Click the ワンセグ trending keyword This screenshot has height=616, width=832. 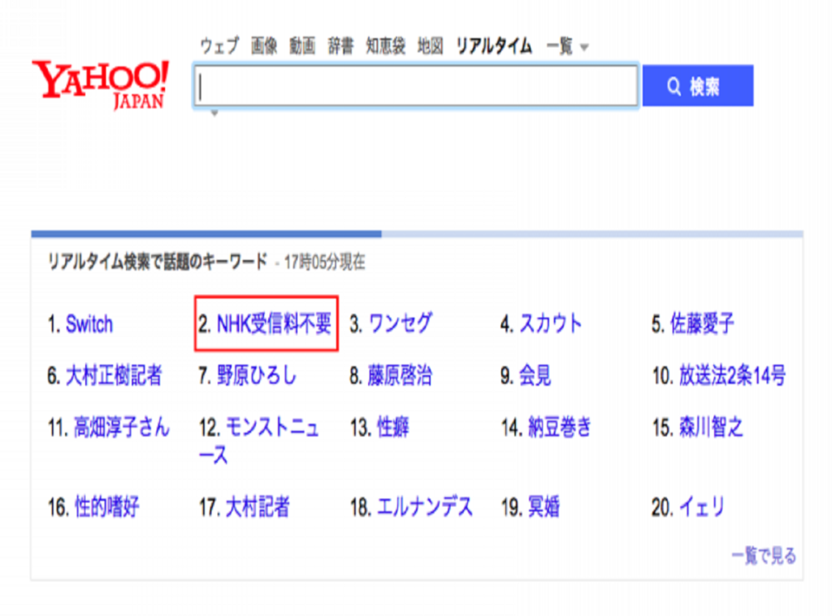click(400, 324)
